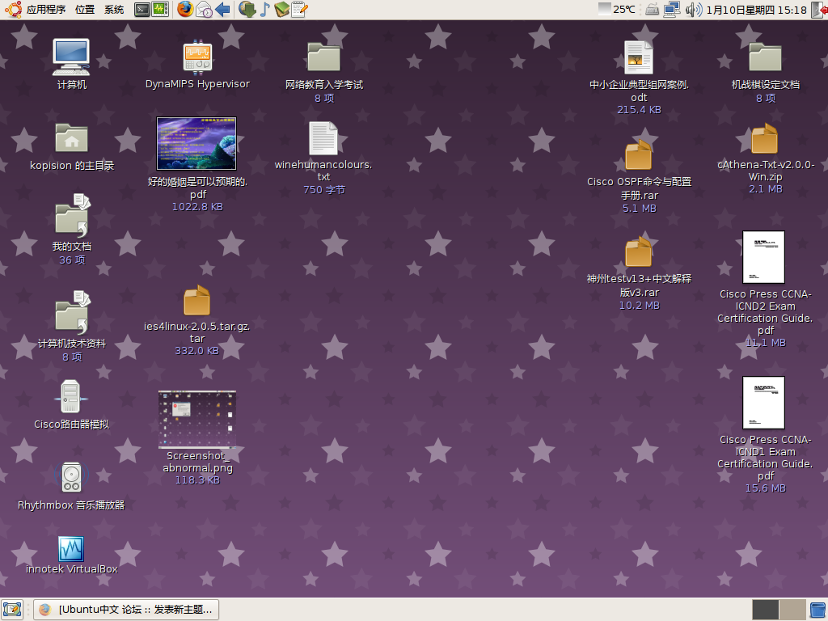This screenshot has height=621, width=828.
Task: Launch the text editor notepad icon
Action: pyautogui.click(x=299, y=9)
